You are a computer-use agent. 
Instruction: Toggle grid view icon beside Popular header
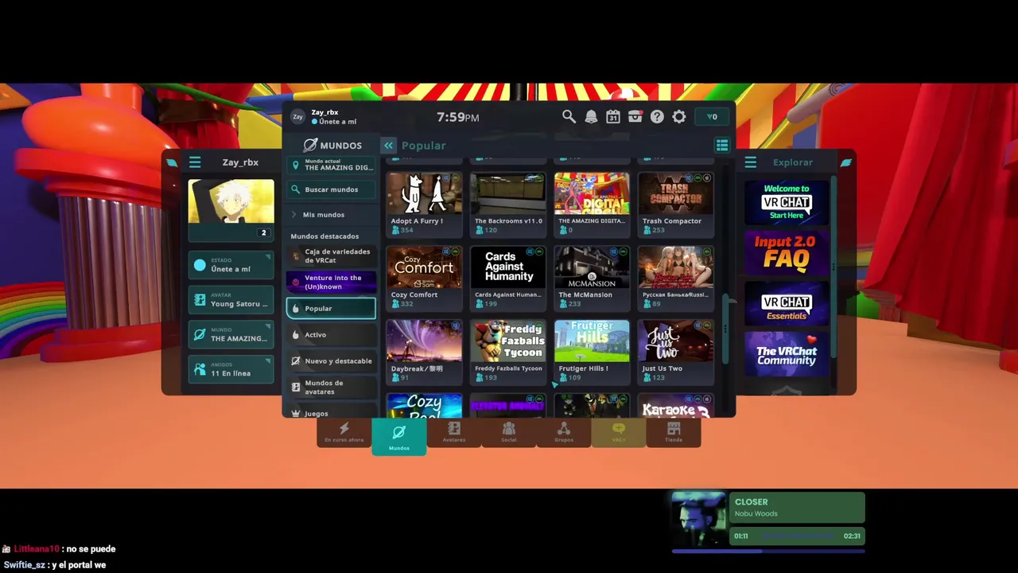pyautogui.click(x=722, y=146)
